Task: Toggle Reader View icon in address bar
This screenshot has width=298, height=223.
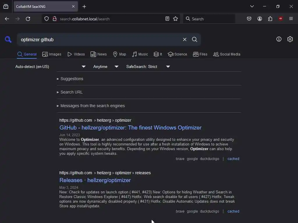Action: tap(167, 19)
